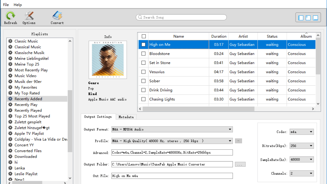Switch to the first layout view icon
The image size is (327, 184).
[301, 18]
